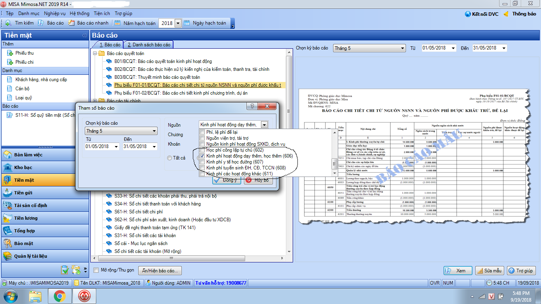Open Đến date dropdown in Tham số báo cáo dialog
The width and height of the screenshot is (541, 304).
(154, 146)
